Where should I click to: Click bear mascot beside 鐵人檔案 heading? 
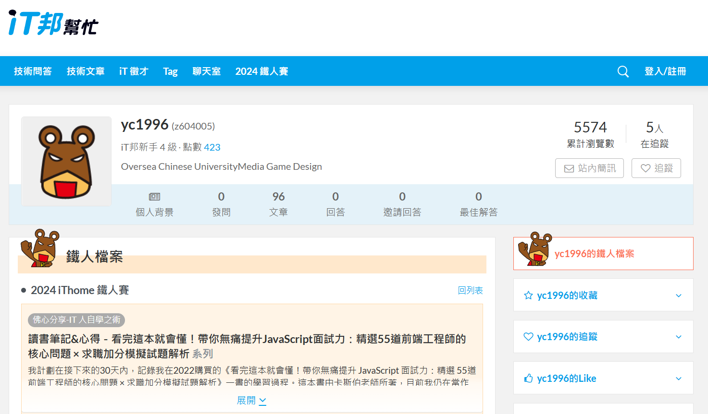coord(40,248)
